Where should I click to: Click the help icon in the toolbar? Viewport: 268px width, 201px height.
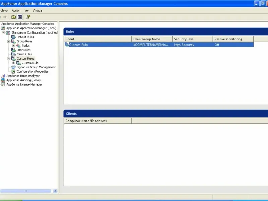point(28,17)
